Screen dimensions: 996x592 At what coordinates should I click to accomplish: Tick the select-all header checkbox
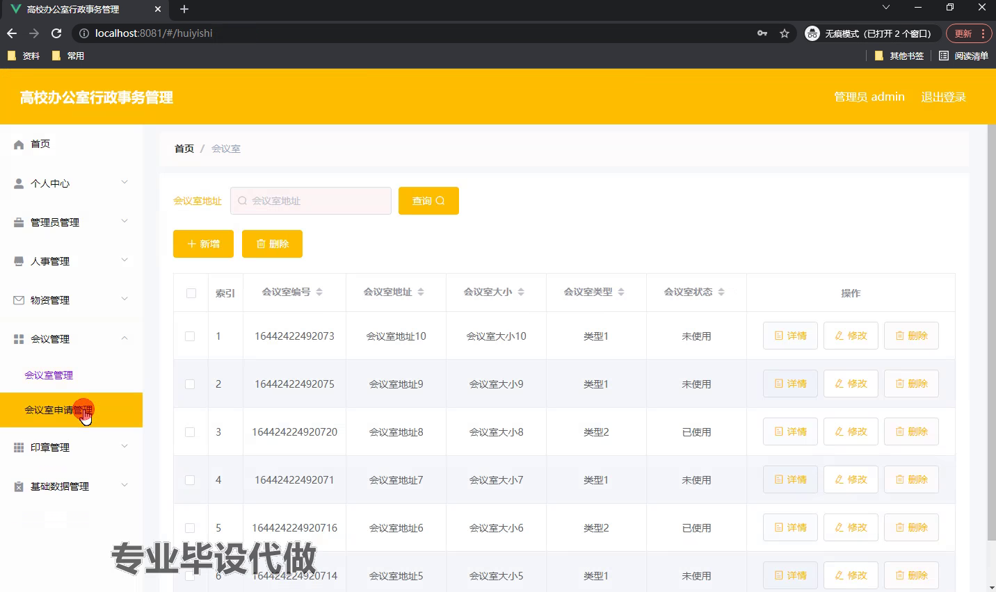[191, 293]
